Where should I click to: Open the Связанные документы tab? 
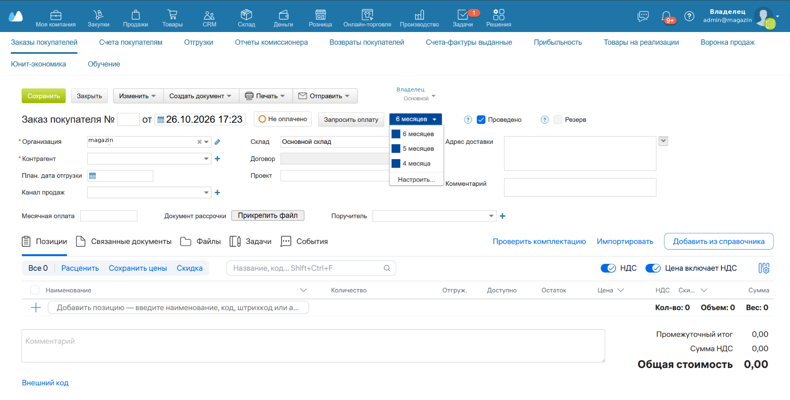[124, 241]
